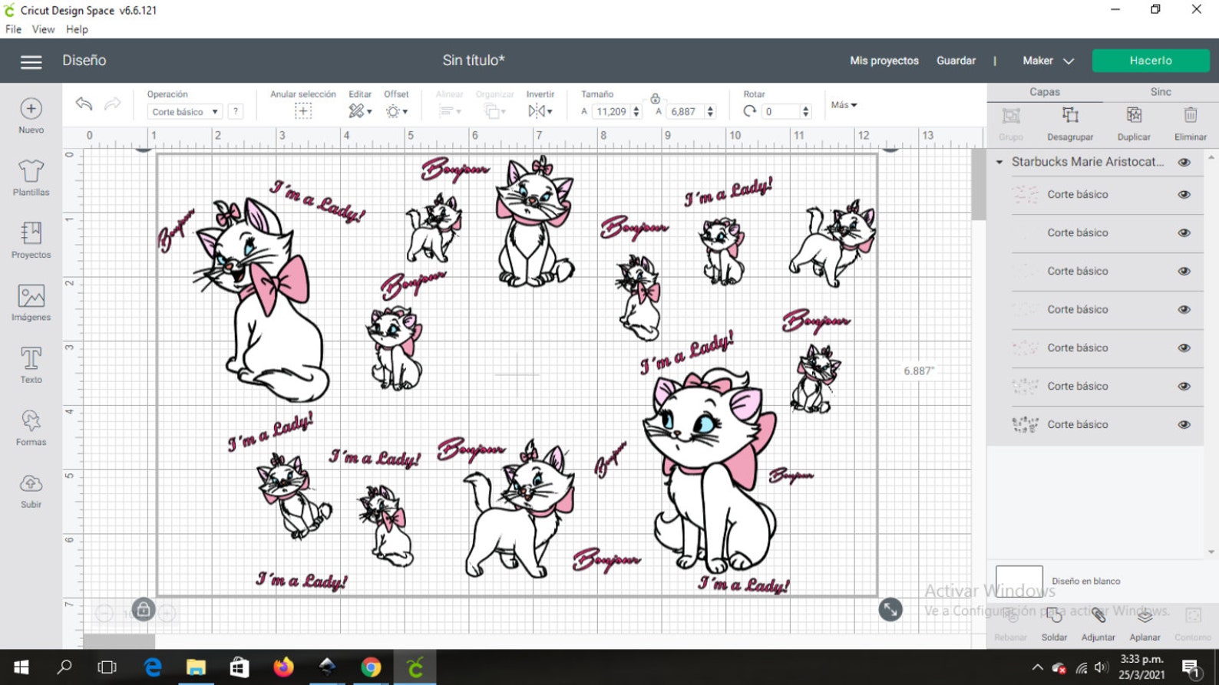This screenshot has height=685, width=1219.
Task: Click the width stepper arrows
Action: [x=636, y=111]
